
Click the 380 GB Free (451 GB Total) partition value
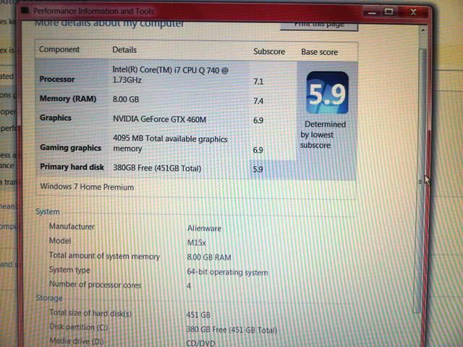(x=231, y=330)
